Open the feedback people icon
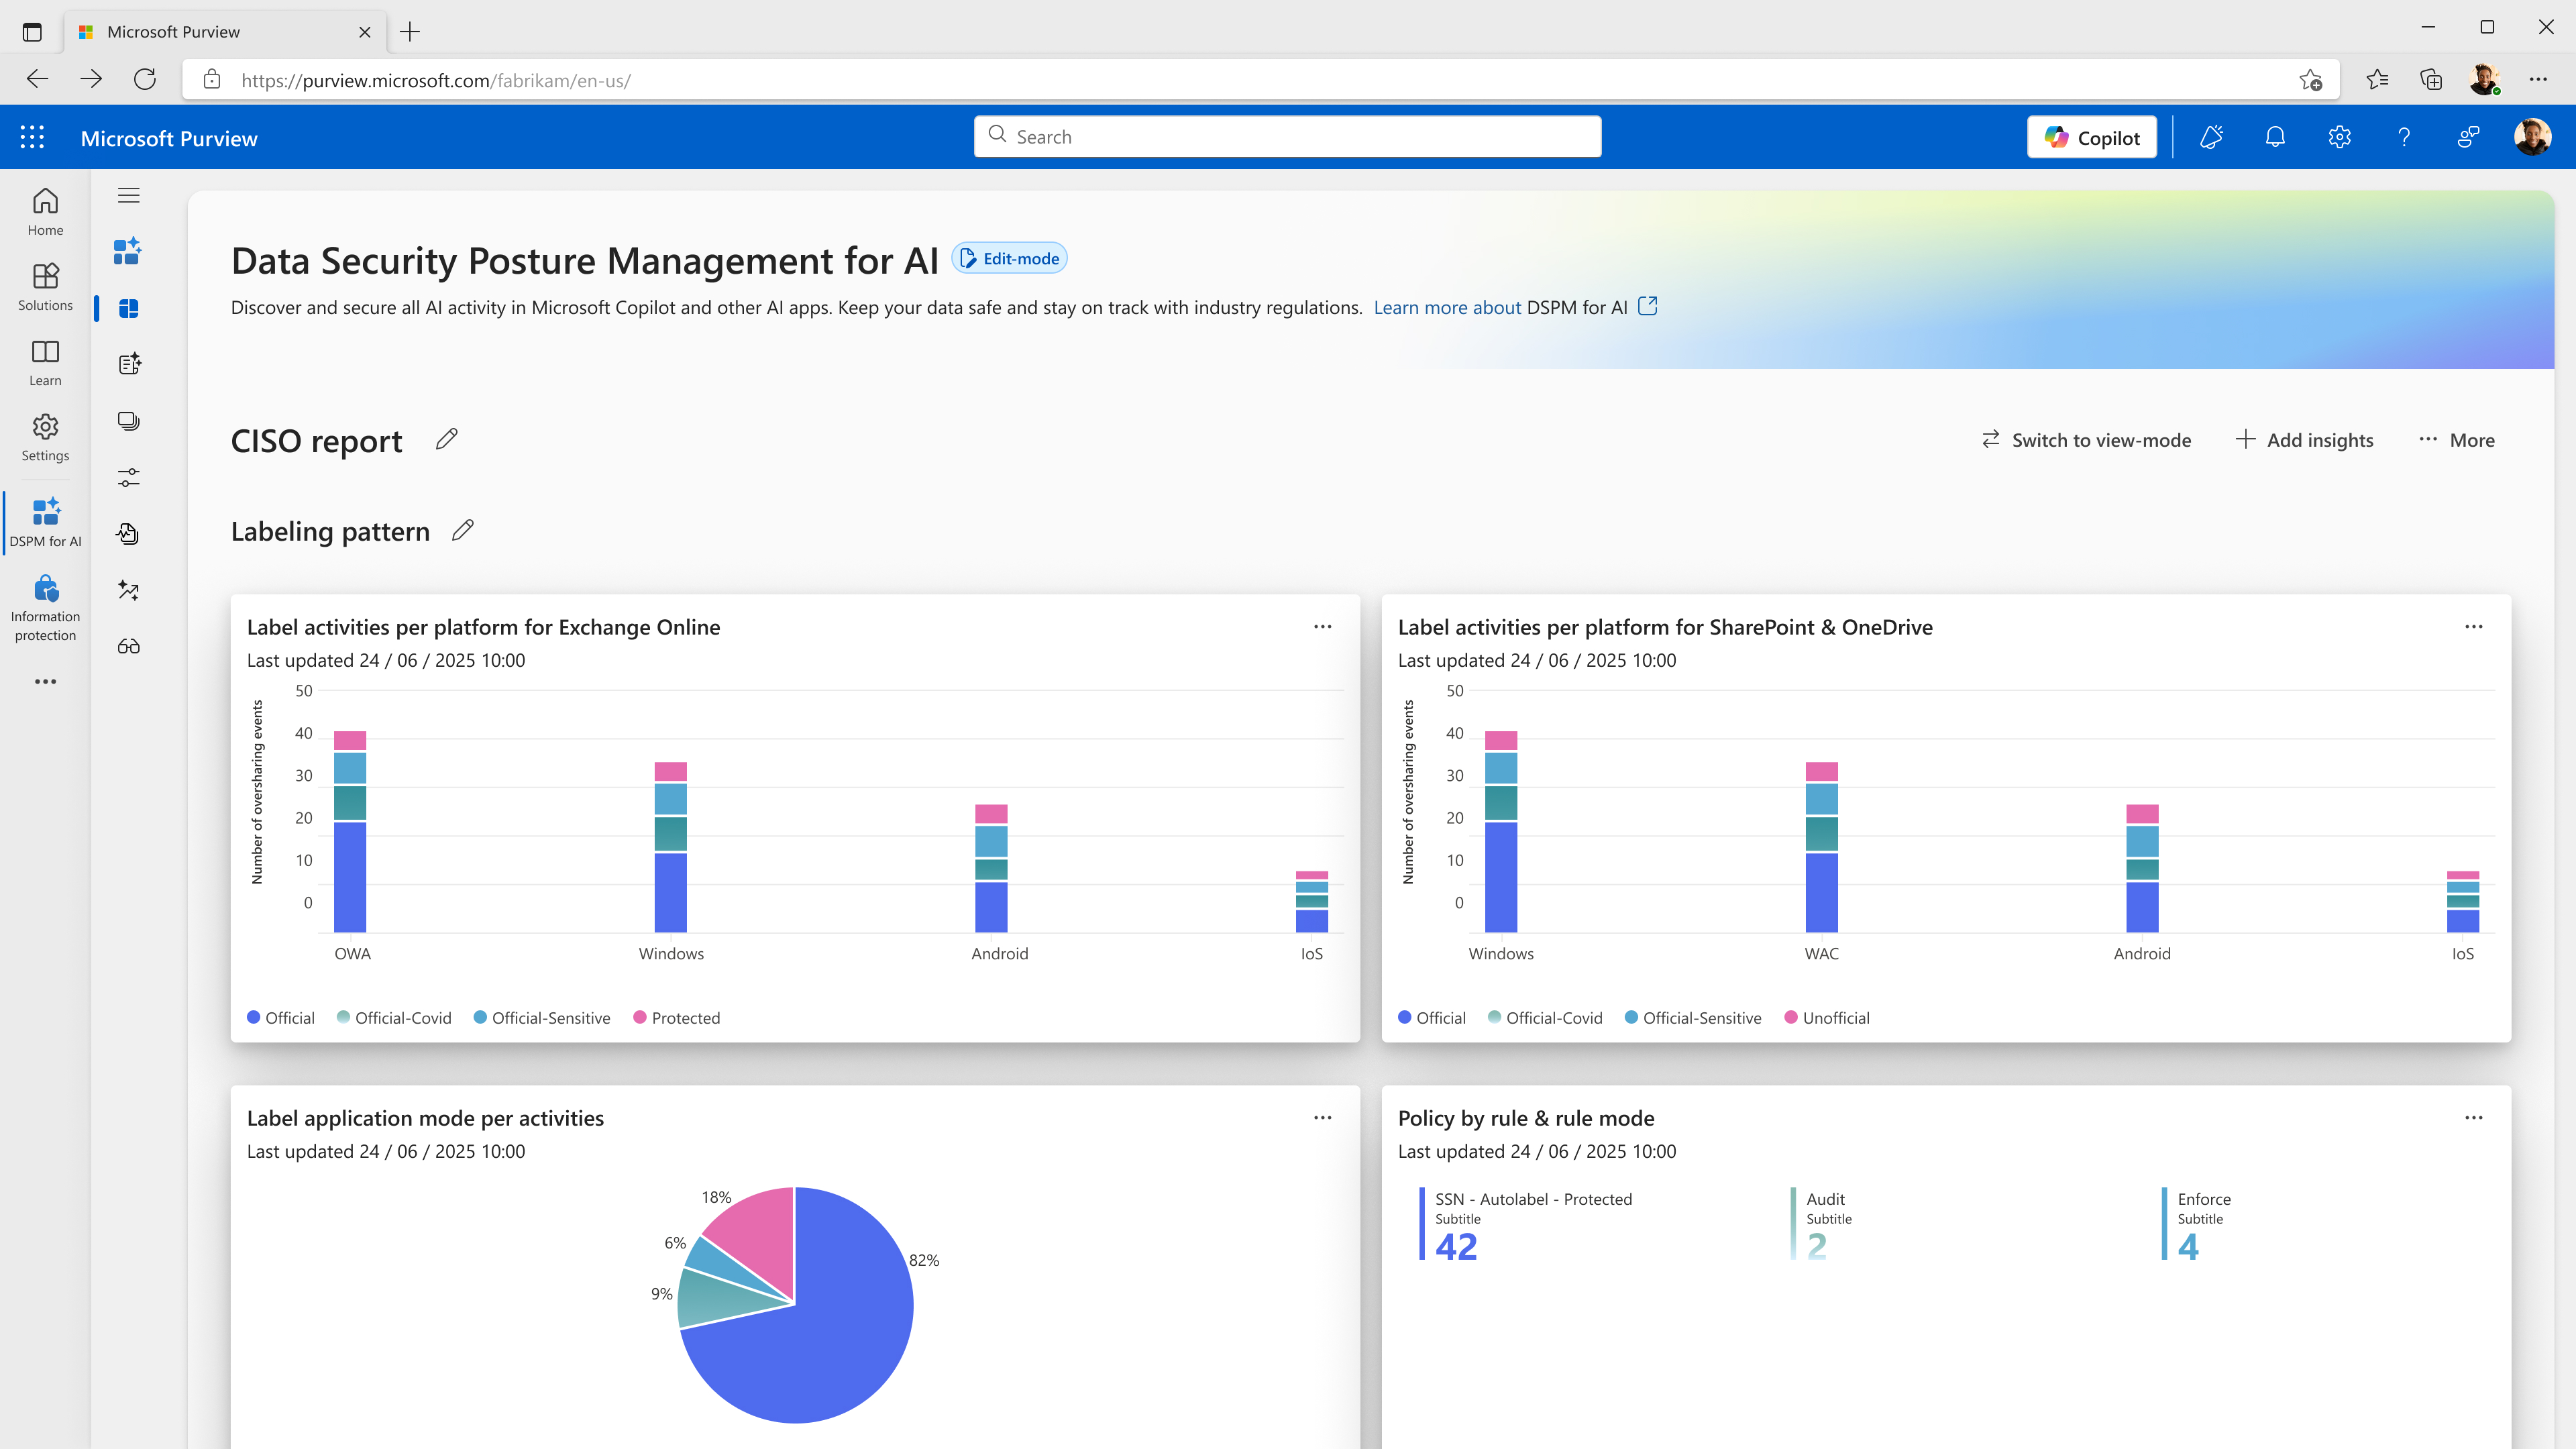 tap(2468, 137)
